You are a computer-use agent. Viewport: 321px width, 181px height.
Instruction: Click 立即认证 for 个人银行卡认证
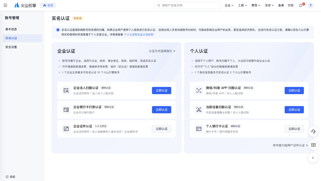[x=294, y=129]
